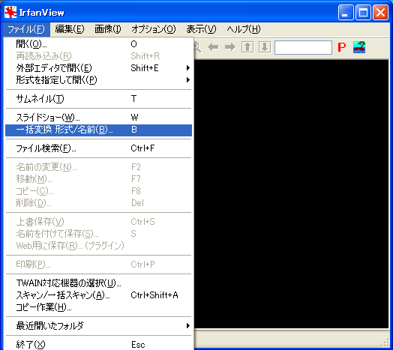Screen dimensions: 393x350
Task: Click the palm tree sunset icon
Action: tap(359, 47)
